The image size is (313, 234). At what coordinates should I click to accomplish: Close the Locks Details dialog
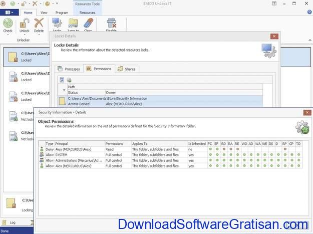[274, 37]
